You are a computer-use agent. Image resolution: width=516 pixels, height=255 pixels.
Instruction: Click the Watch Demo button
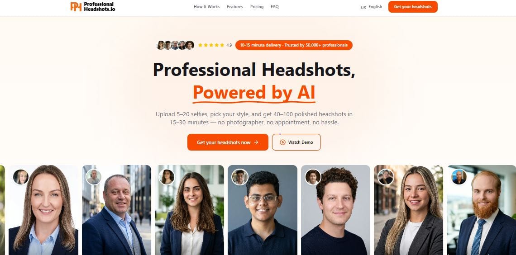point(296,142)
